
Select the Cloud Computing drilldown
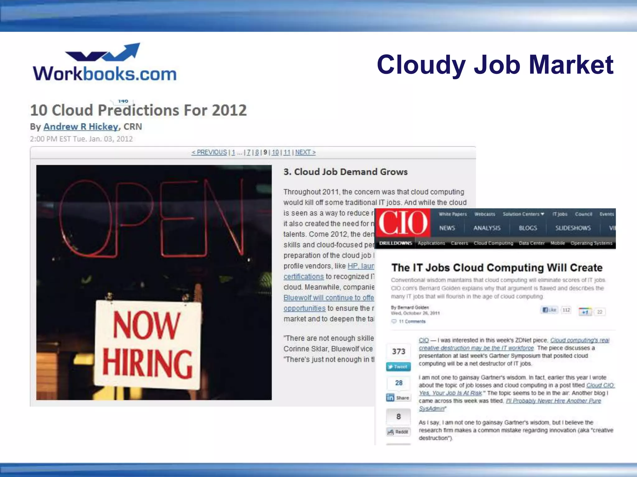[x=493, y=243]
